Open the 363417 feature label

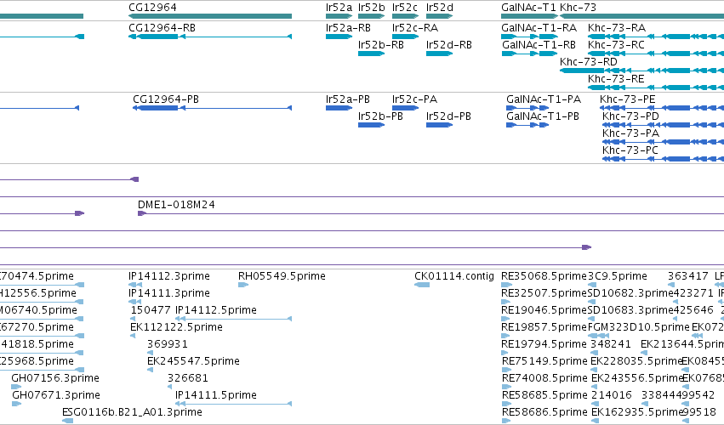(688, 276)
